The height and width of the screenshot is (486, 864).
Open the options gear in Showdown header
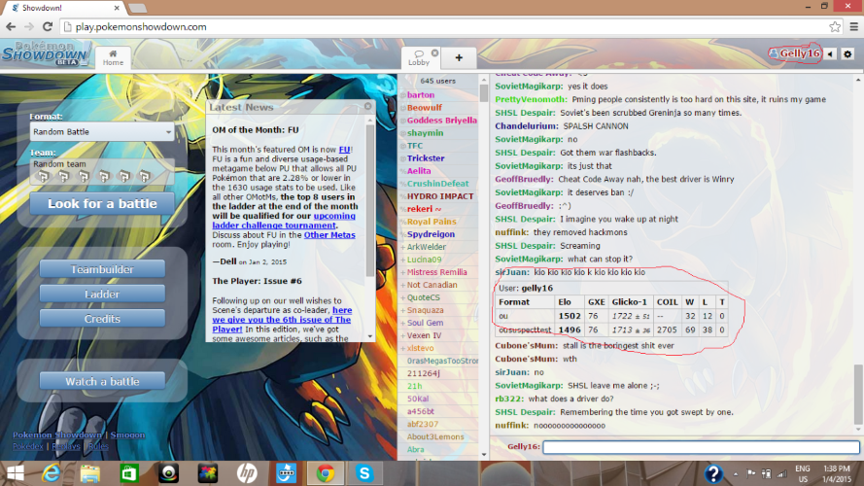click(x=847, y=53)
